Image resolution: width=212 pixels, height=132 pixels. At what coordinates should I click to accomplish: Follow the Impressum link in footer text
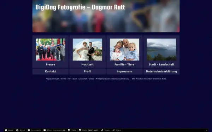pyautogui.click(x=106, y=79)
